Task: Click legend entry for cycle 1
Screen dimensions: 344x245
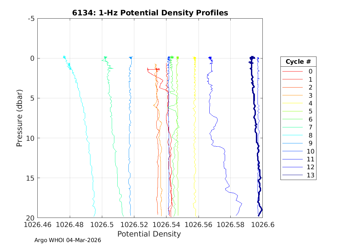Action: [310, 79]
